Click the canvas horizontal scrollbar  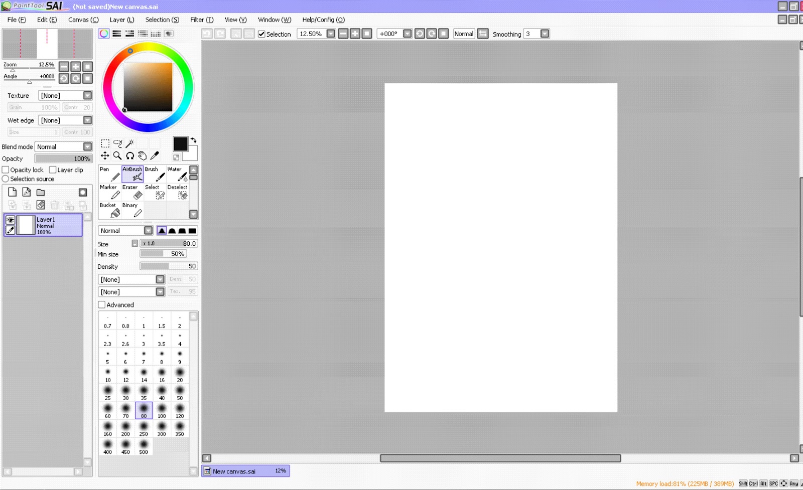[x=499, y=458]
